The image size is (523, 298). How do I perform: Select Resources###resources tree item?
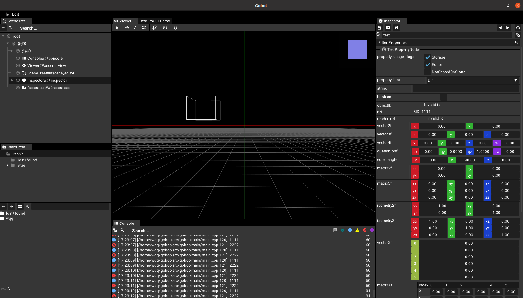(48, 88)
